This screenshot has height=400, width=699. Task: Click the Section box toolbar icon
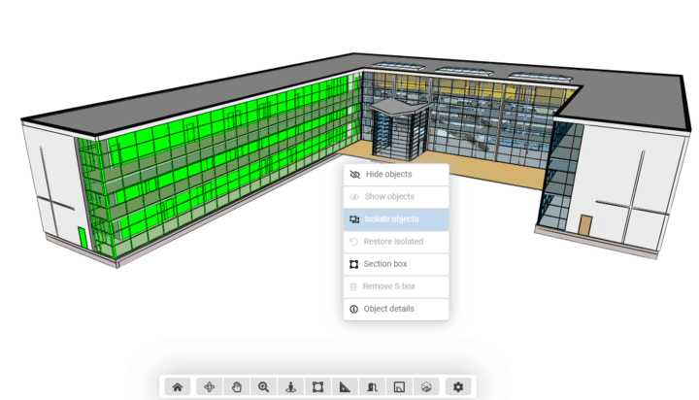(x=317, y=386)
